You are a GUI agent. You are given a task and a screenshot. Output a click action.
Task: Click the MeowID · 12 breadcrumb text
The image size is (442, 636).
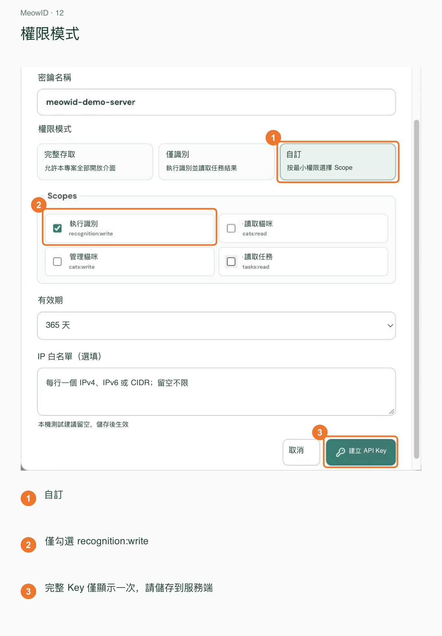(x=42, y=13)
